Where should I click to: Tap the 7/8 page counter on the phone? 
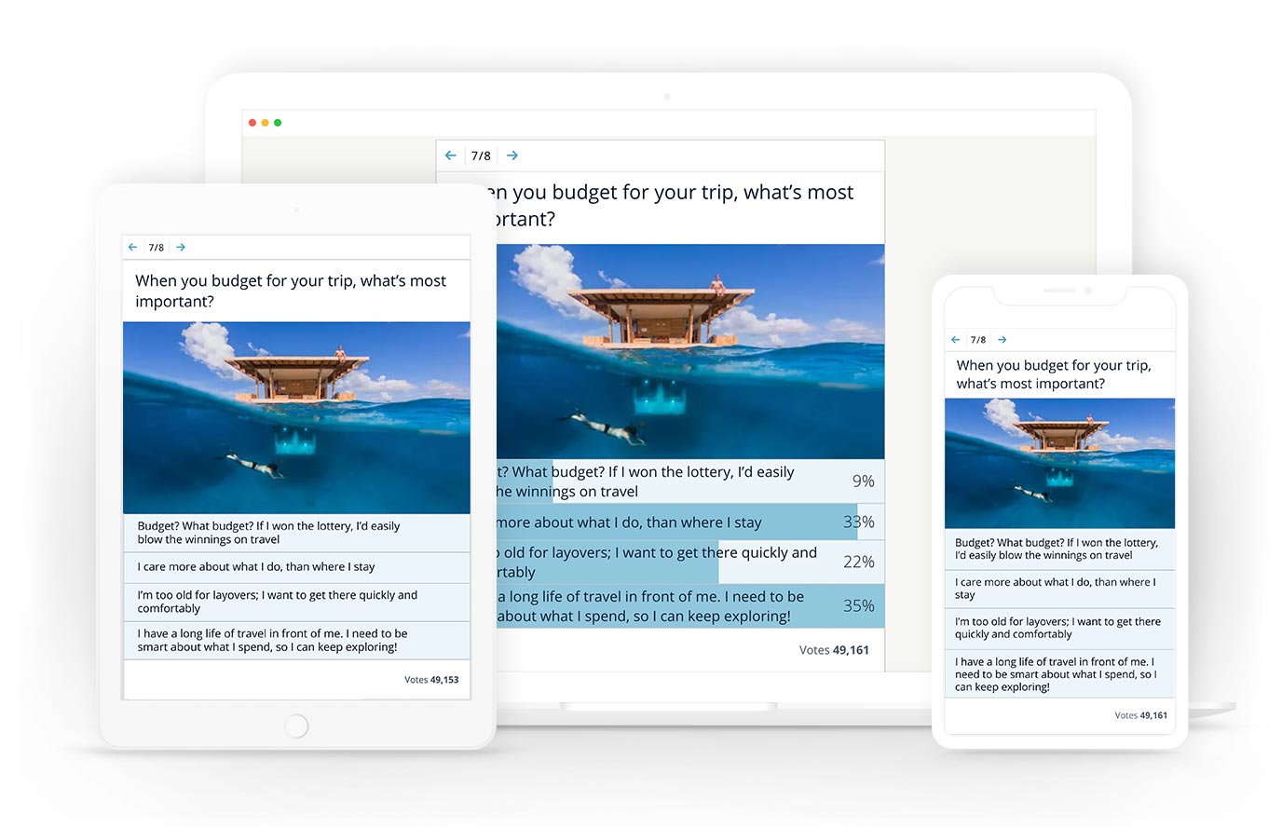pos(978,340)
